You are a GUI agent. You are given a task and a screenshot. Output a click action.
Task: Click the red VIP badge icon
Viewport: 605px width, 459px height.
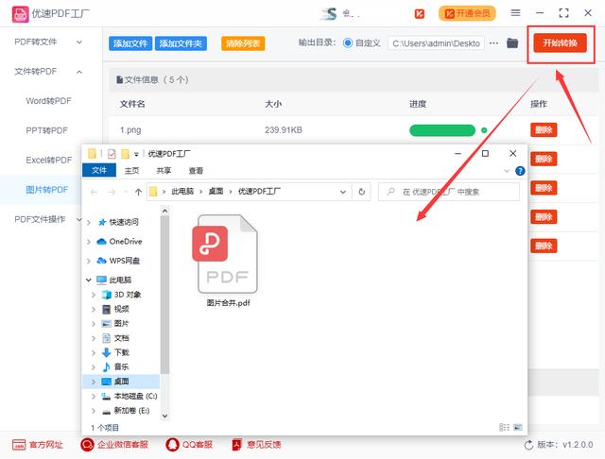[420, 14]
